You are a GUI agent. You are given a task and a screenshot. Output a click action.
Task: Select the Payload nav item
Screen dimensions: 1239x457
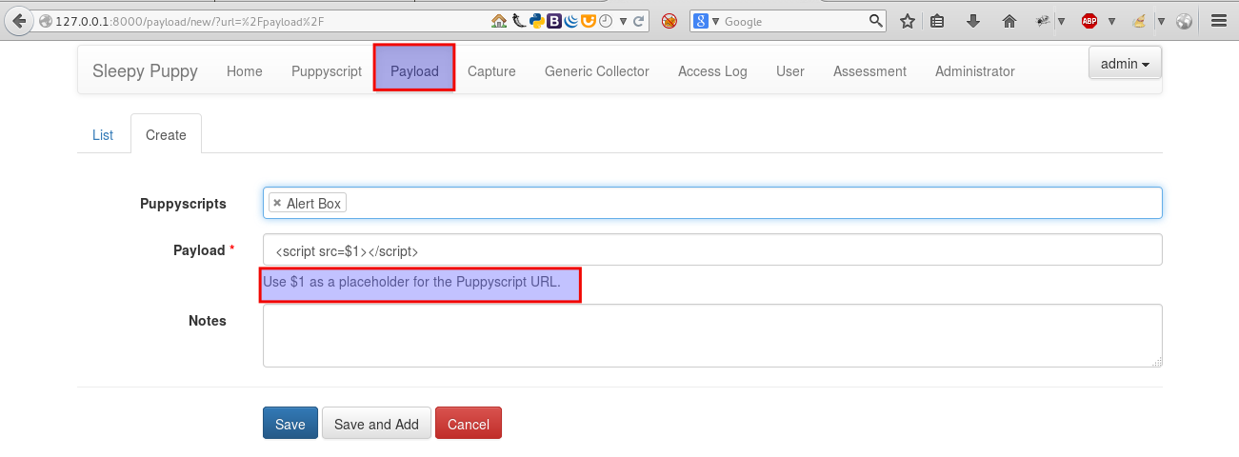point(414,70)
